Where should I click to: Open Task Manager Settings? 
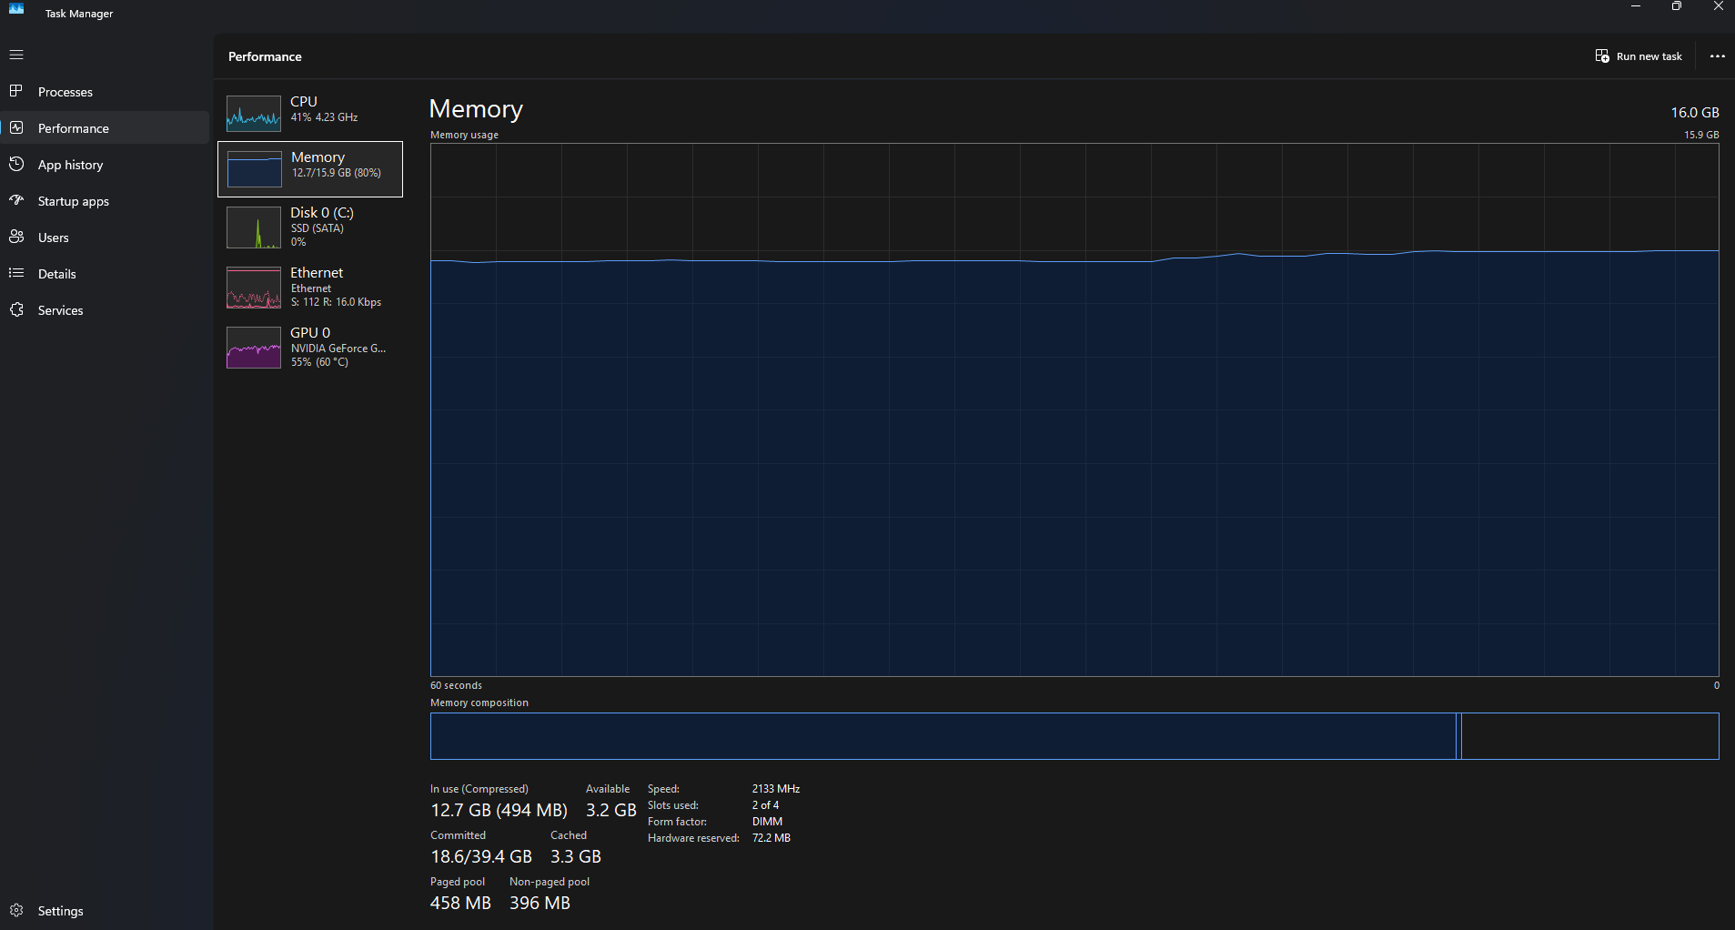pyautogui.click(x=105, y=911)
